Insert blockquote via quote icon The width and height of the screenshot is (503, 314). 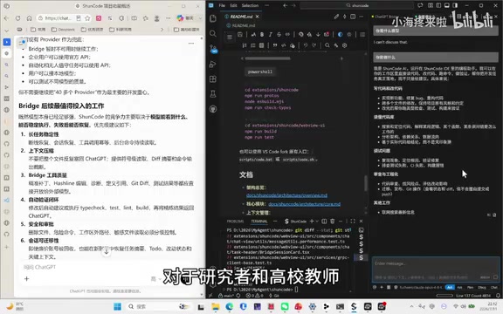275,45
